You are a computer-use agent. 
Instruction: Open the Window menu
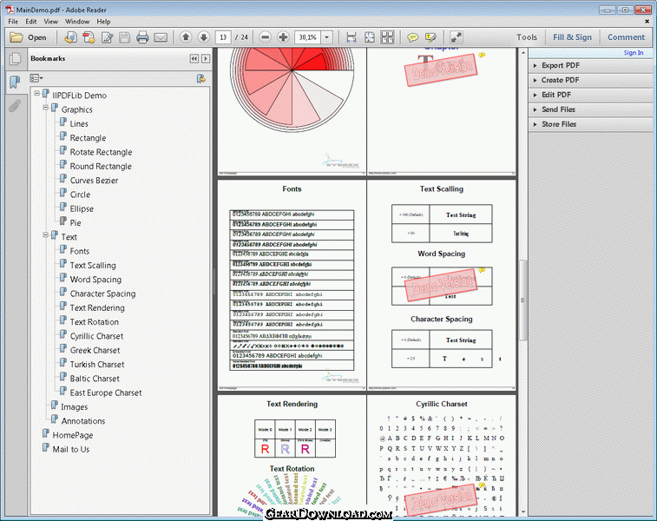77,22
